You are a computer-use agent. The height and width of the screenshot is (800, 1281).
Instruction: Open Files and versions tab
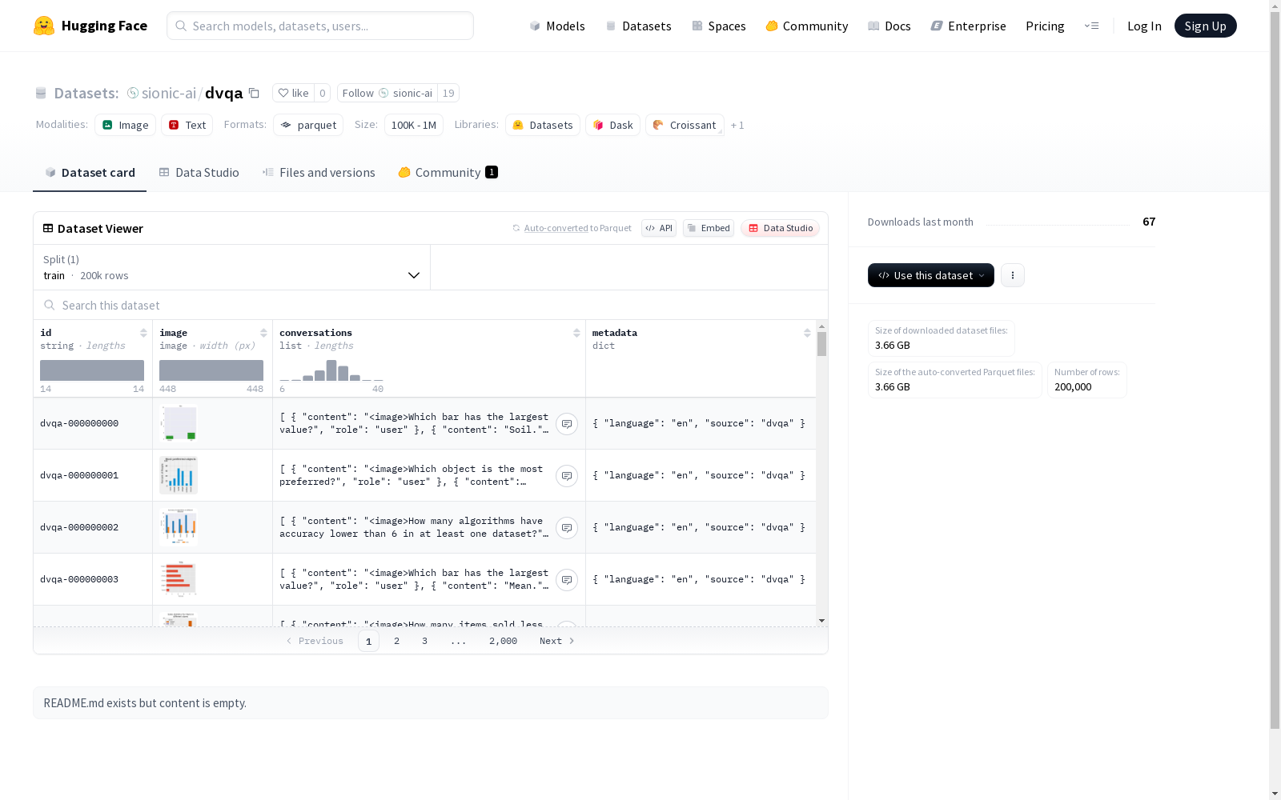tap(319, 172)
